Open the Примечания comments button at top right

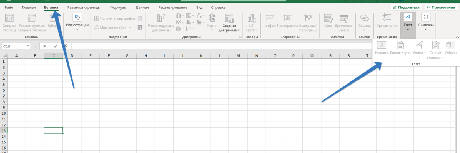(x=442, y=7)
